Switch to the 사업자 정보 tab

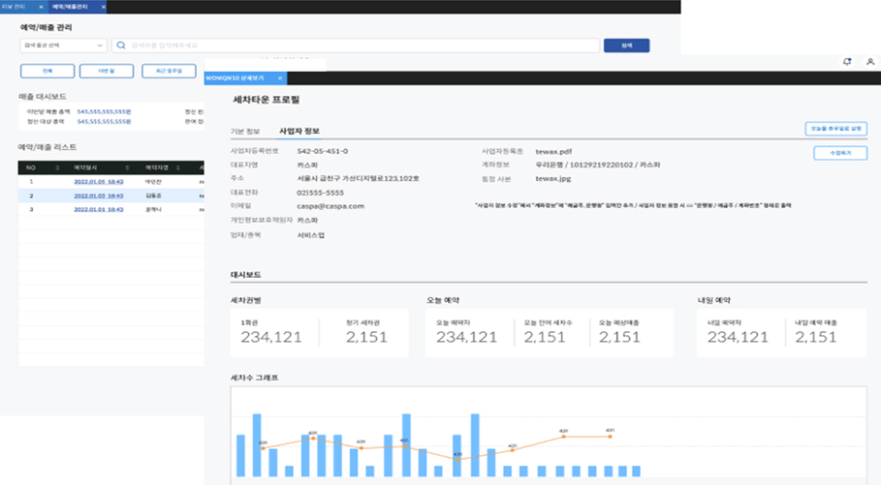(x=299, y=131)
